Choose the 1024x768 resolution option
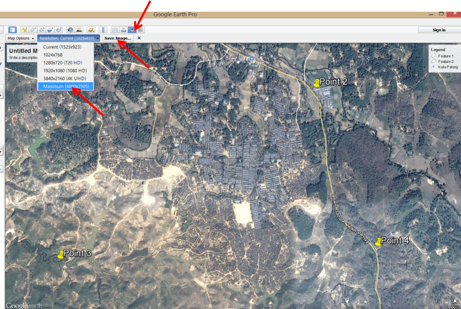This screenshot has width=461, height=309. pos(66,55)
